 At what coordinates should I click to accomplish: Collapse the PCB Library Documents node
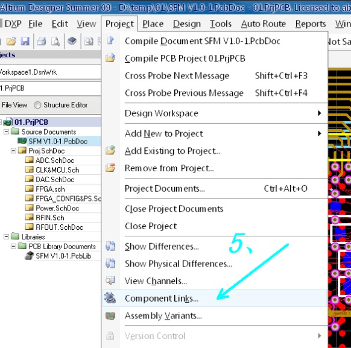pyautogui.click(x=13, y=246)
